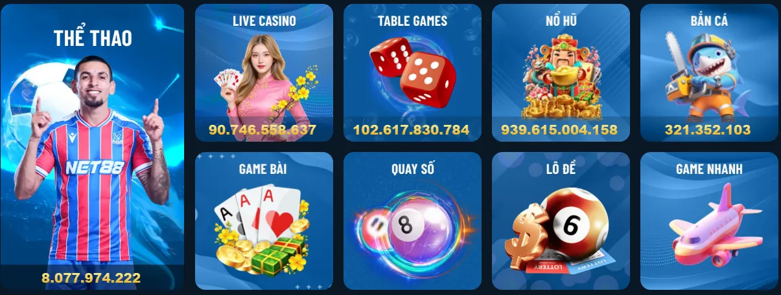The width and height of the screenshot is (781, 295).
Task: Click the 939.615.004.158 jackpot counter
Action: [559, 129]
